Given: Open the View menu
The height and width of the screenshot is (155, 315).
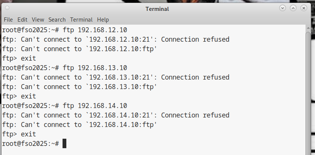Looking at the screenshot, I should tap(38, 20).
